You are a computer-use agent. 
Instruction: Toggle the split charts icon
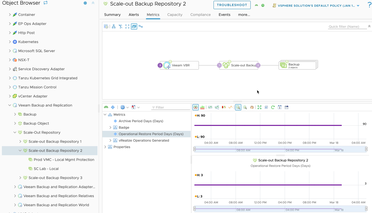click(196, 107)
